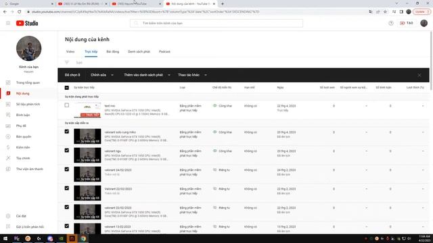Click the TẠO create button

coord(407,23)
